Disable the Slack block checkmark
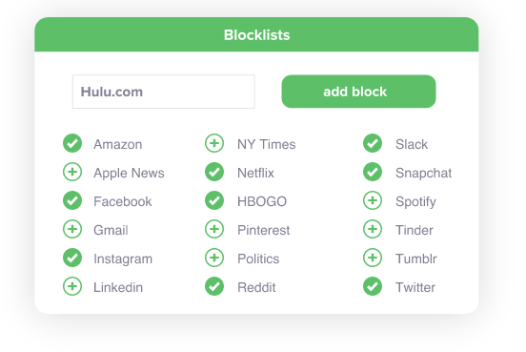This screenshot has width=526, height=352. point(373,143)
